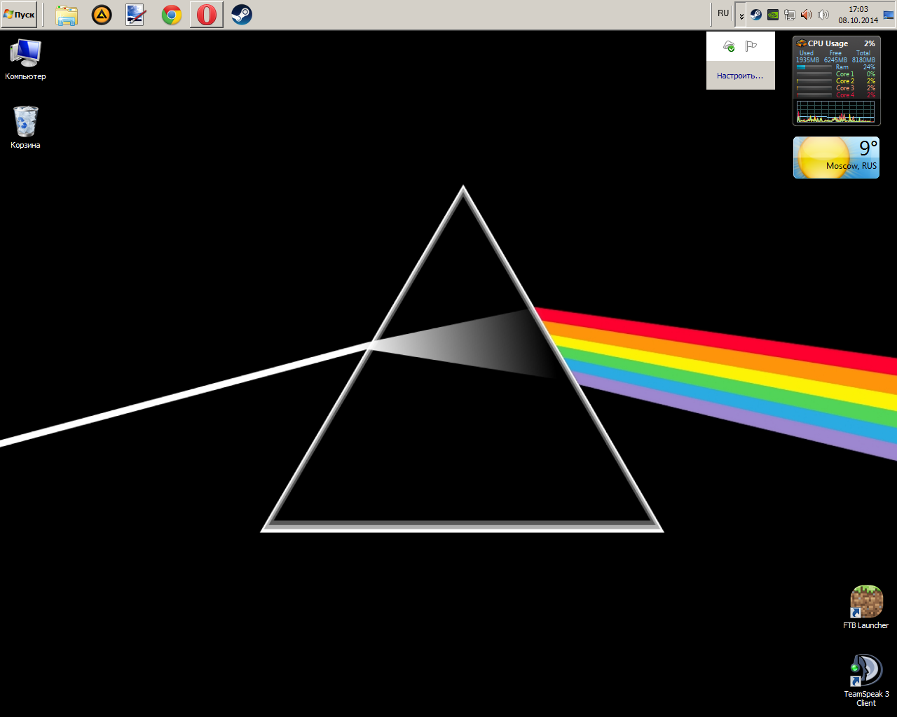This screenshot has width=897, height=717.
Task: Launch Google Chrome from the taskbar
Action: coord(172,15)
